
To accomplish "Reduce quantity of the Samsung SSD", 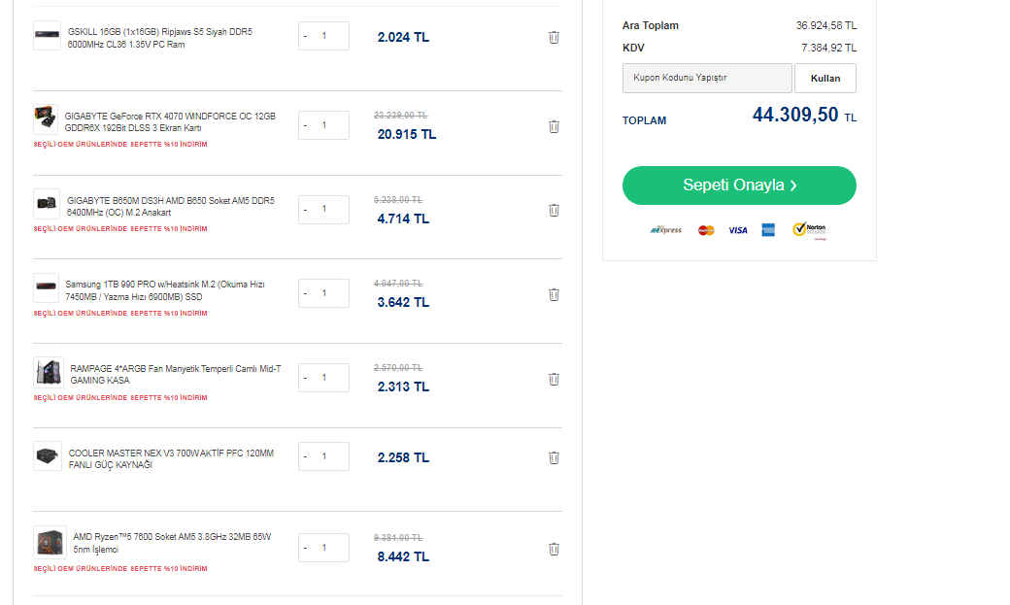I will [x=306, y=293].
